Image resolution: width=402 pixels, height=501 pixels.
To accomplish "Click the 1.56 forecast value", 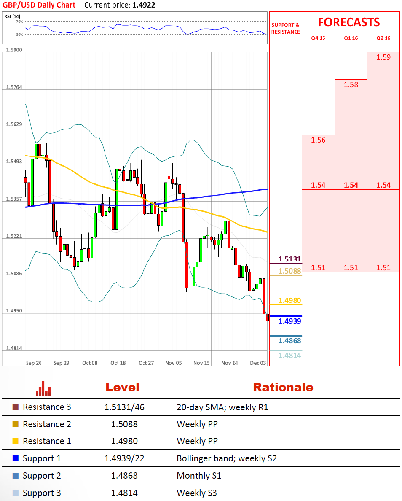I will tap(318, 140).
